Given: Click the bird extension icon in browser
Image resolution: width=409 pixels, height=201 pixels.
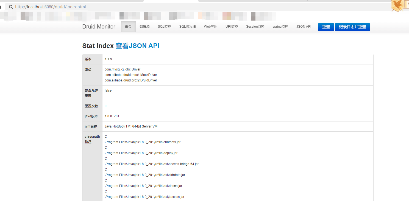Looking at the screenshot, I should (x=398, y=5).
